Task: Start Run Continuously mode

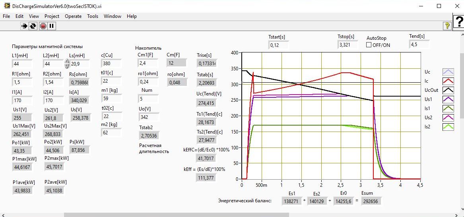Action: (33, 26)
